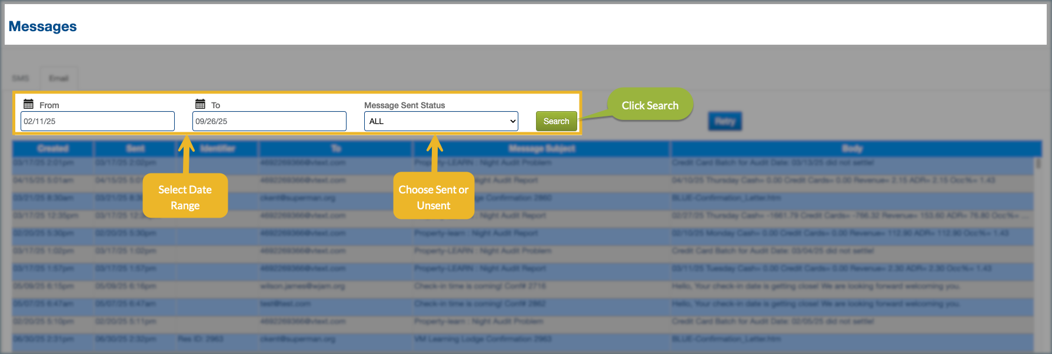Click the calendar icon beside To
1052x354 pixels.
point(200,104)
